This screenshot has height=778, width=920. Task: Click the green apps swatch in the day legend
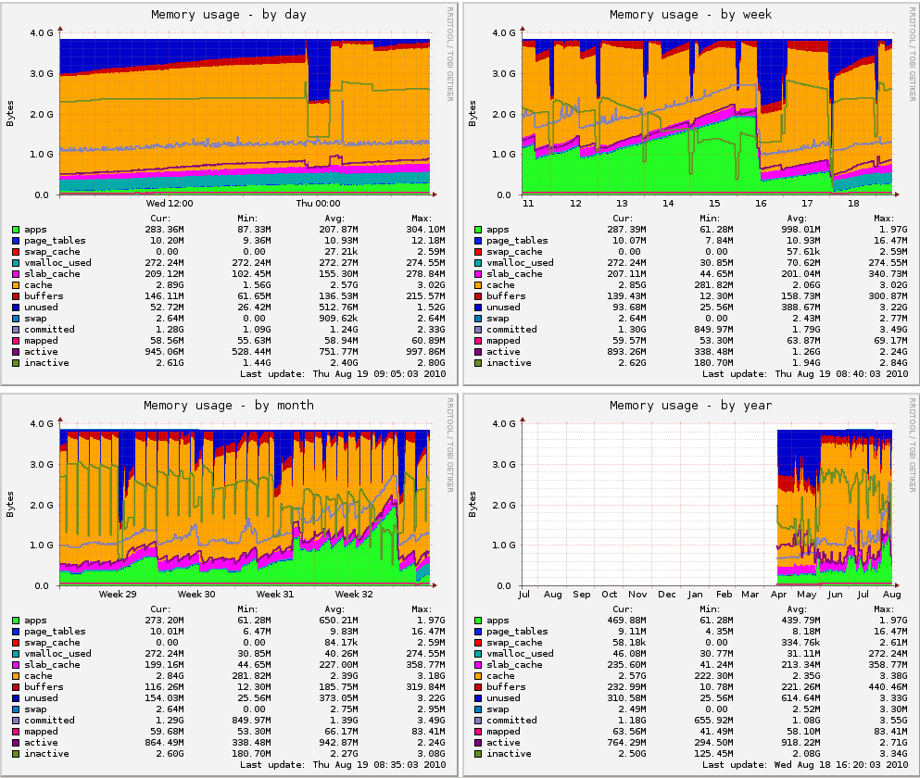[x=16, y=230]
